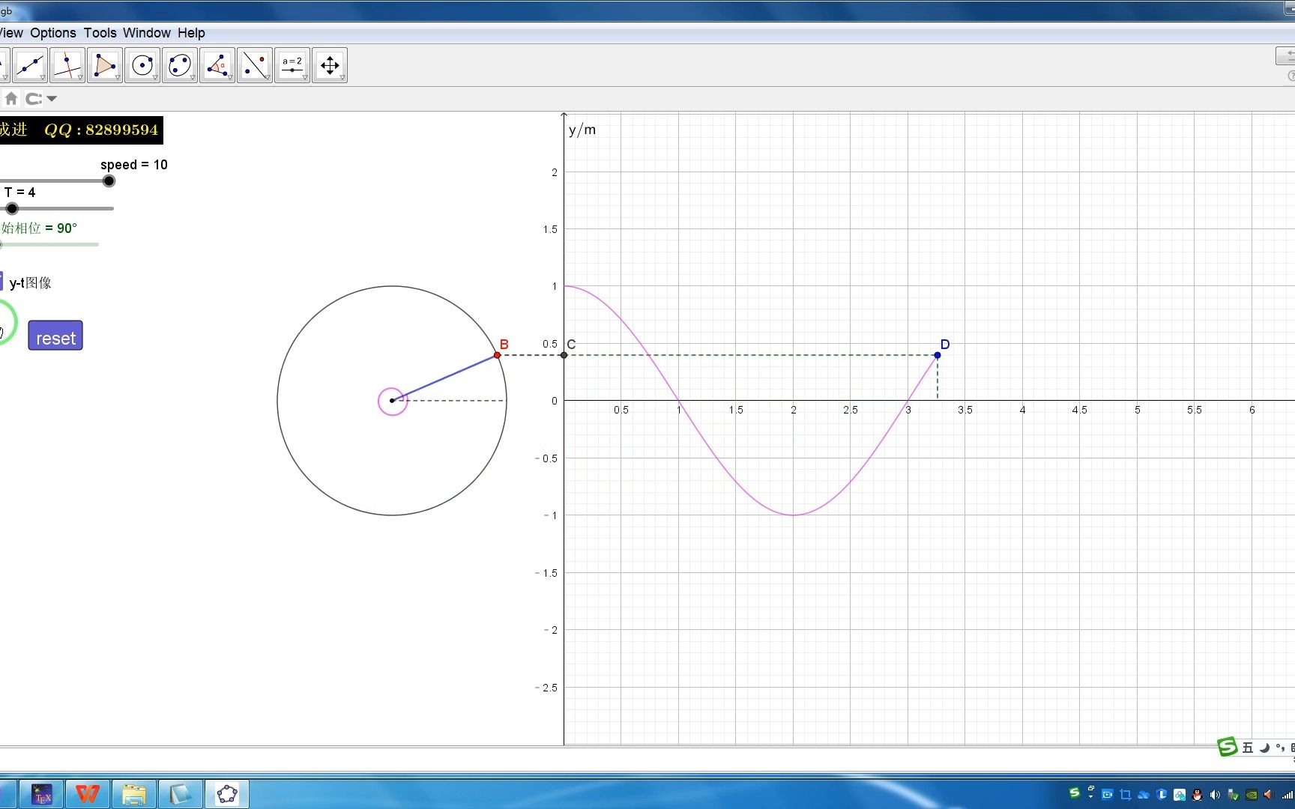This screenshot has height=809, width=1295.
Task: Click the initial phase 90° slider track
Action: 49,244
